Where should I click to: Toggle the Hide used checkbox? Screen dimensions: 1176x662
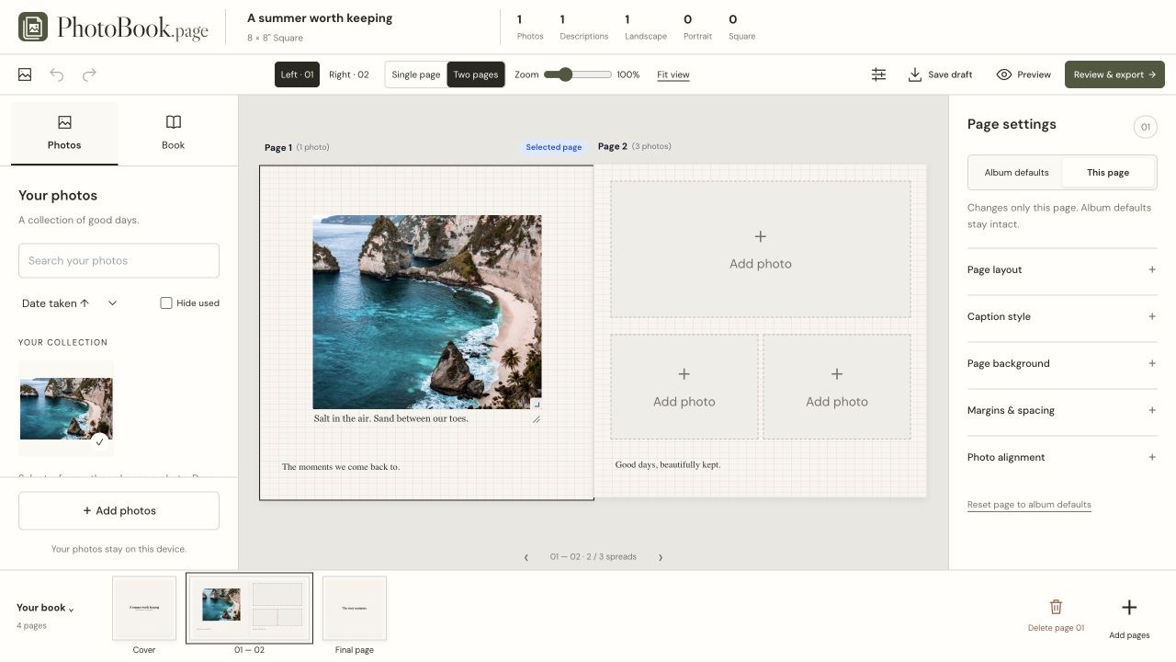[166, 302]
